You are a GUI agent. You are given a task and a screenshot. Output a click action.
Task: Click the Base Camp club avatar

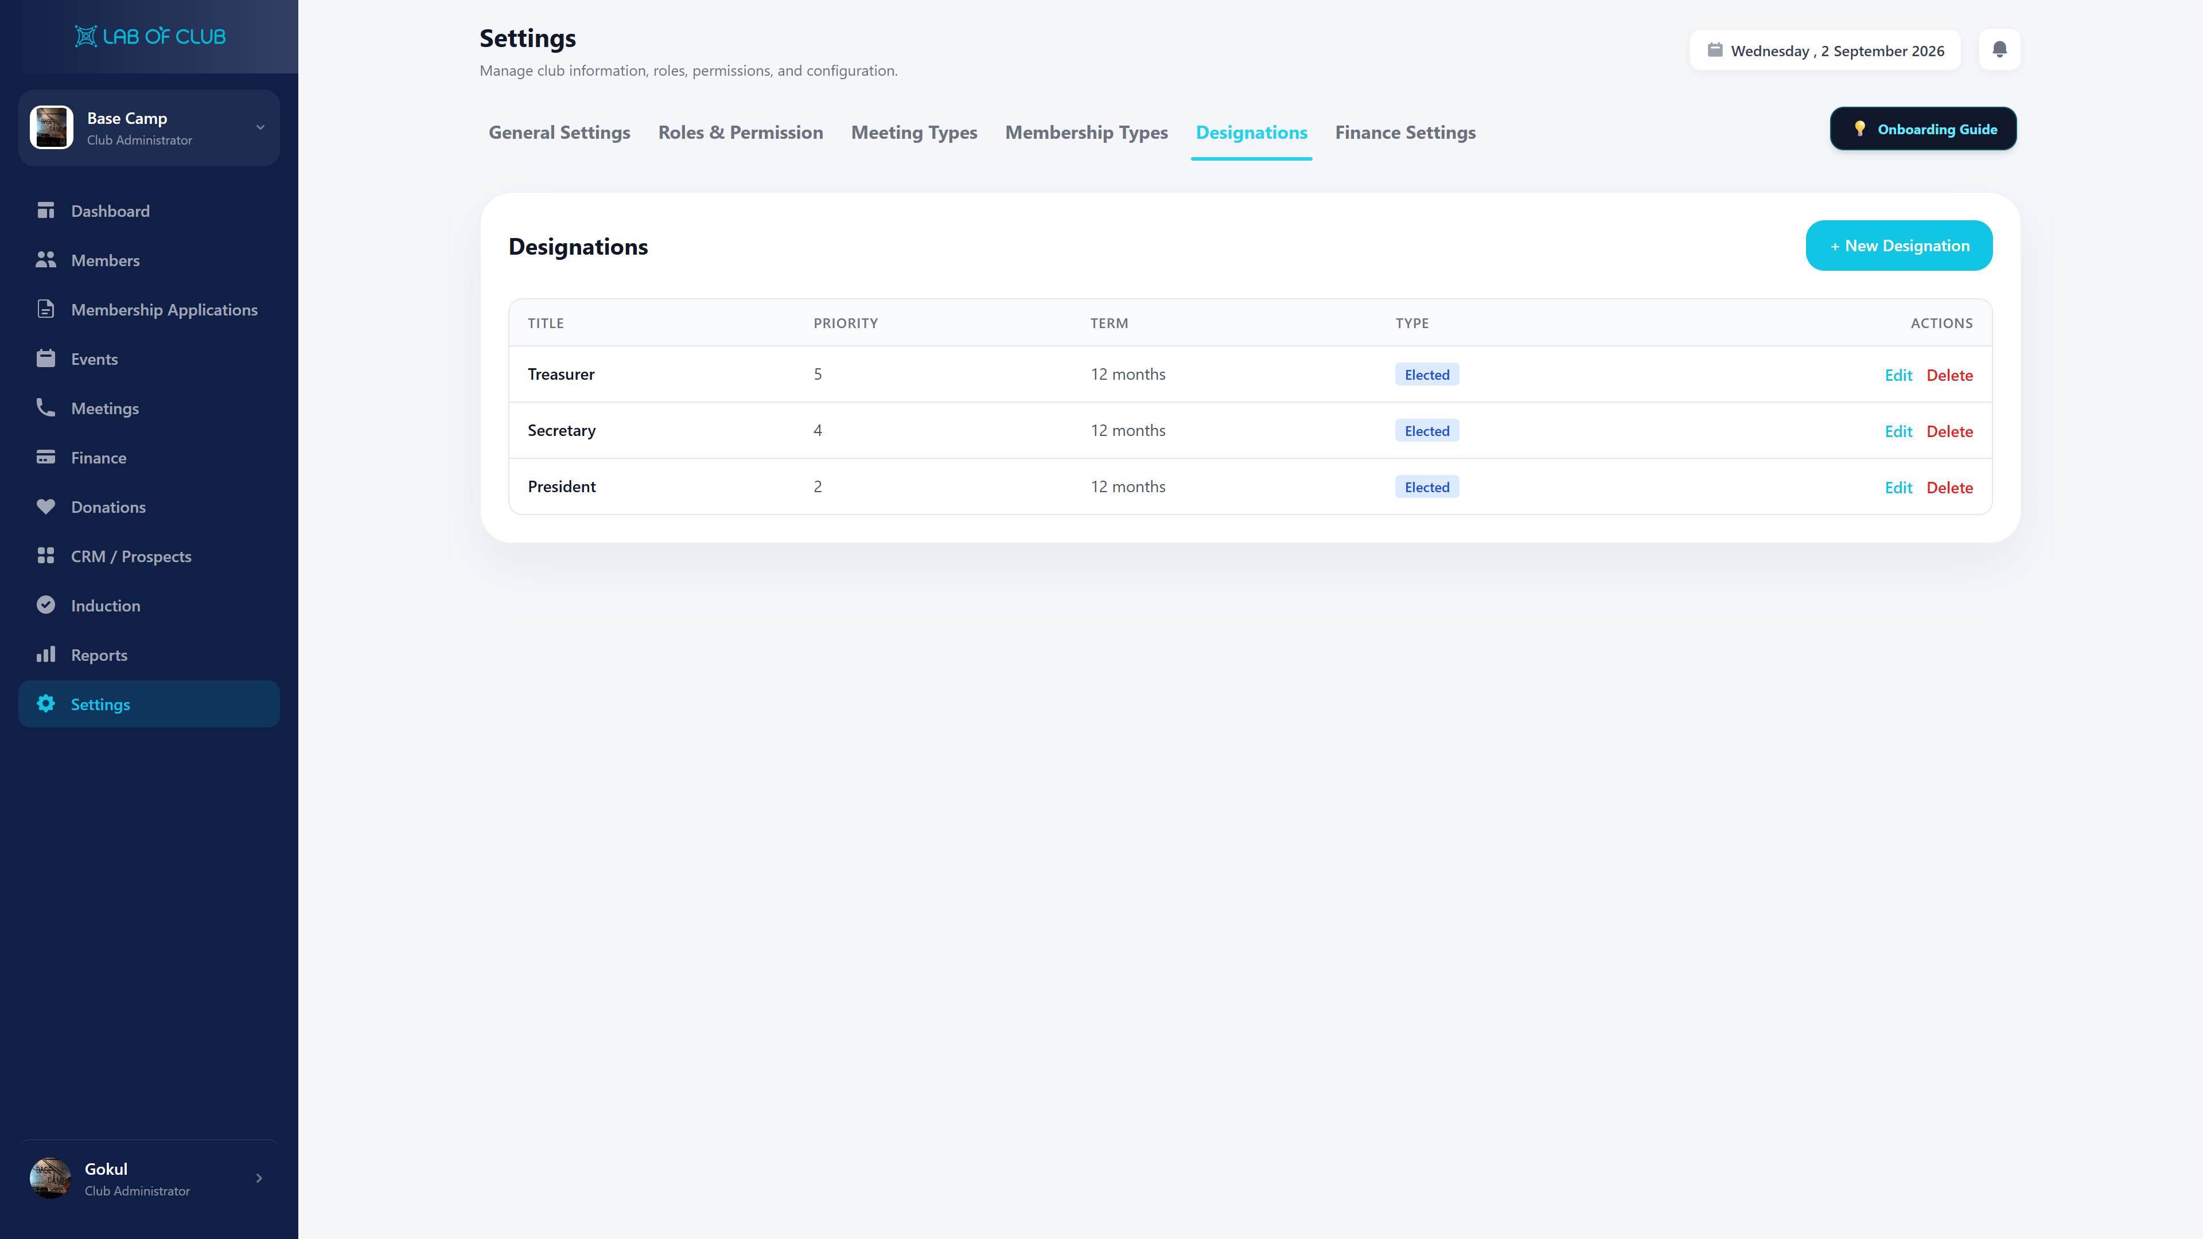pyautogui.click(x=51, y=127)
